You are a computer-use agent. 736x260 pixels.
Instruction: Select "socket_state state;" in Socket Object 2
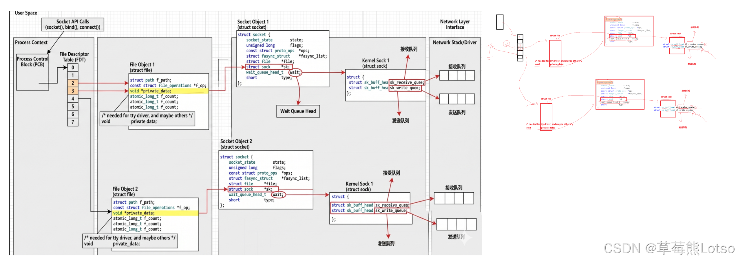257,163
